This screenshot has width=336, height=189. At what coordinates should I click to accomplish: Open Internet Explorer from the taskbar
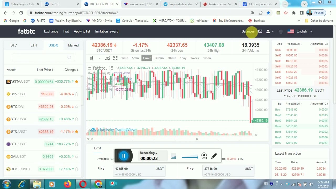(22, 184)
